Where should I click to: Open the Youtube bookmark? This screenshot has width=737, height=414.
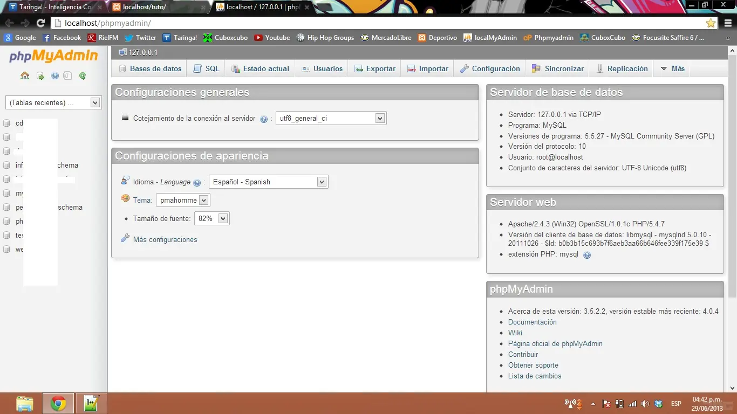(x=272, y=38)
